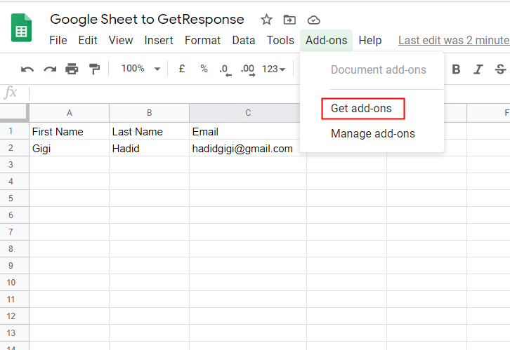The image size is (510, 350).
Task: Increase decimal places
Action: 248,69
